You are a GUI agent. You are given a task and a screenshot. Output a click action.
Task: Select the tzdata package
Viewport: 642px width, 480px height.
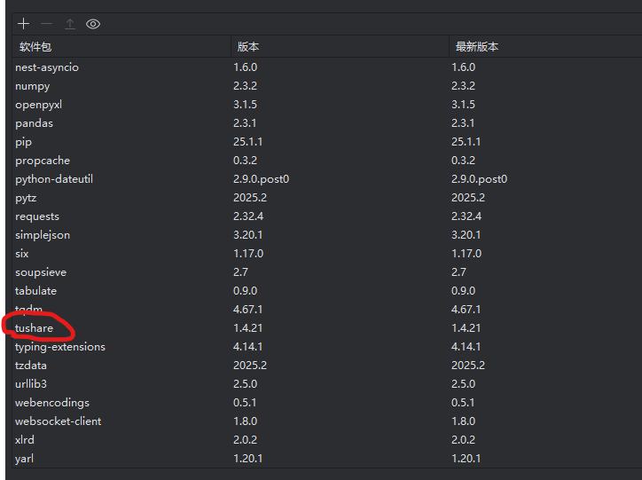tap(31, 366)
